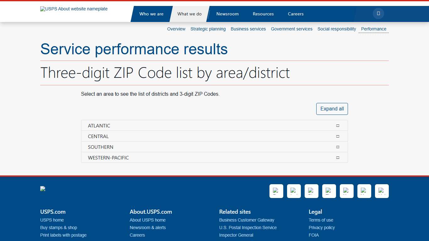The image size is (429, 241).
Task: Click the second social media icon in footer
Action: click(x=294, y=191)
